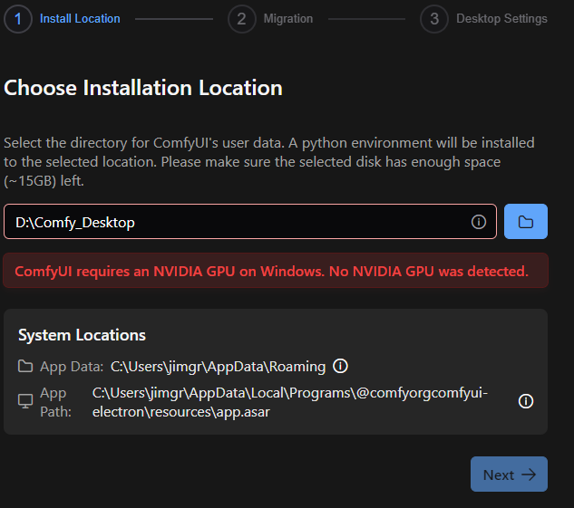The width and height of the screenshot is (574, 508).
Task: Click the step 1 circle indicator
Action: pyautogui.click(x=18, y=18)
